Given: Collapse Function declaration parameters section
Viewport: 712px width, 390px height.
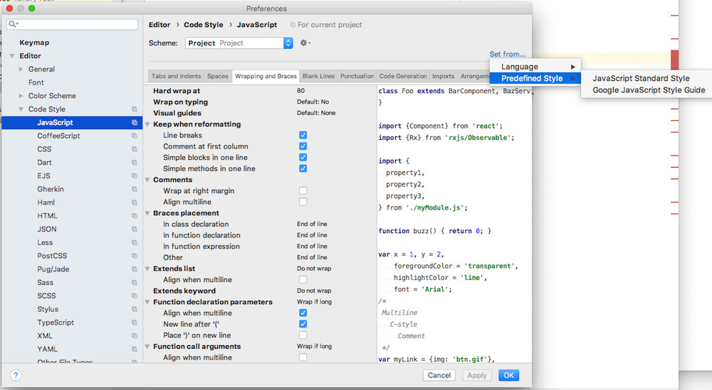Looking at the screenshot, I should pyautogui.click(x=147, y=302).
